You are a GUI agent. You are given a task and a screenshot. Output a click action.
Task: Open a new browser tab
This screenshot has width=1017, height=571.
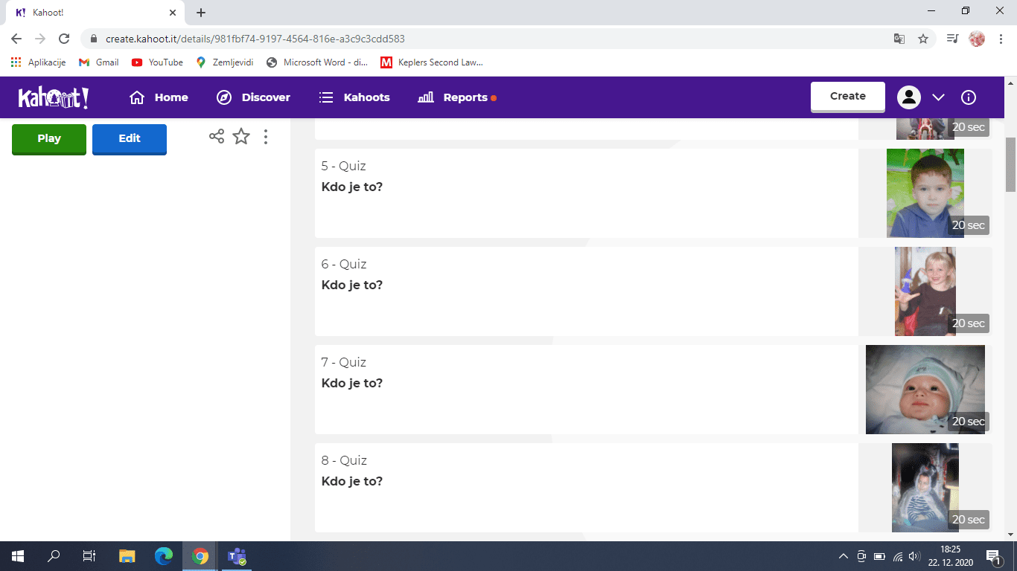pos(201,13)
